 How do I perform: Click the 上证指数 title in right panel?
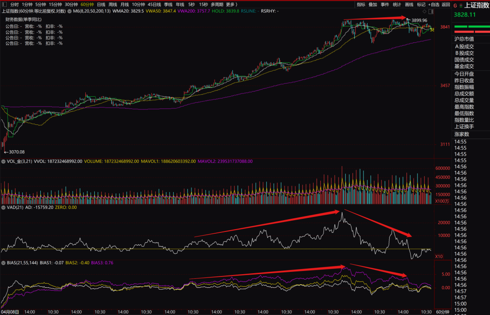[476, 5]
